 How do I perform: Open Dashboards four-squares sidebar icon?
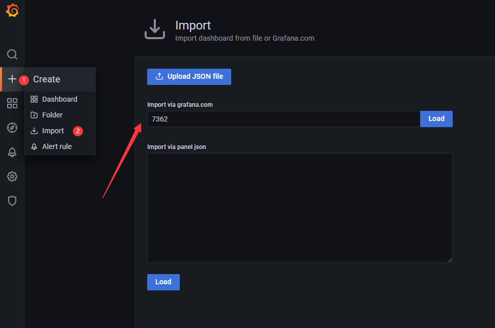(x=12, y=104)
